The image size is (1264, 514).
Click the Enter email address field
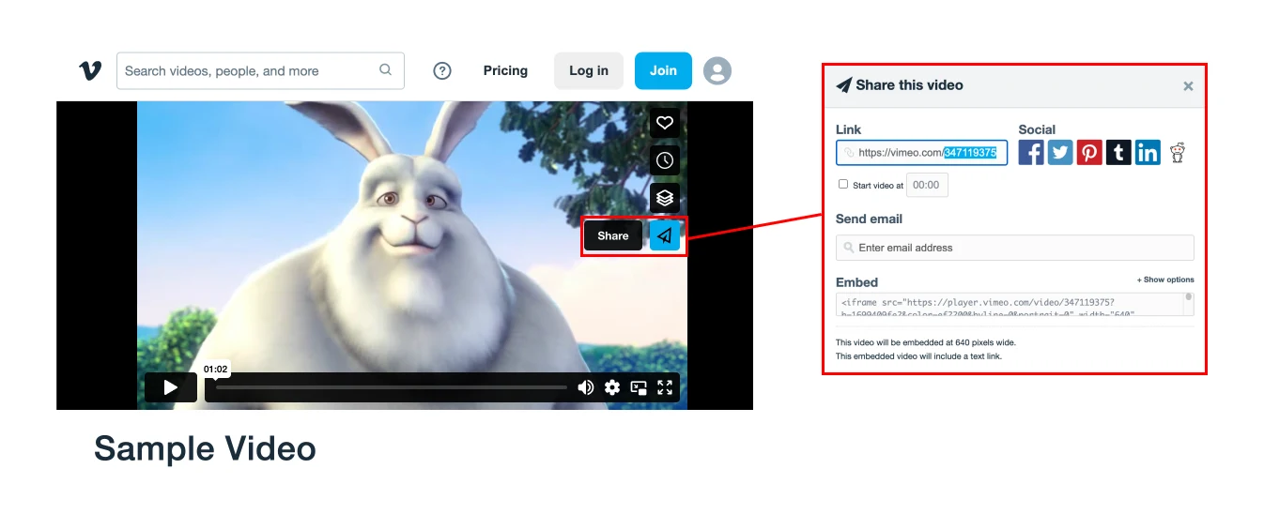tap(1015, 248)
